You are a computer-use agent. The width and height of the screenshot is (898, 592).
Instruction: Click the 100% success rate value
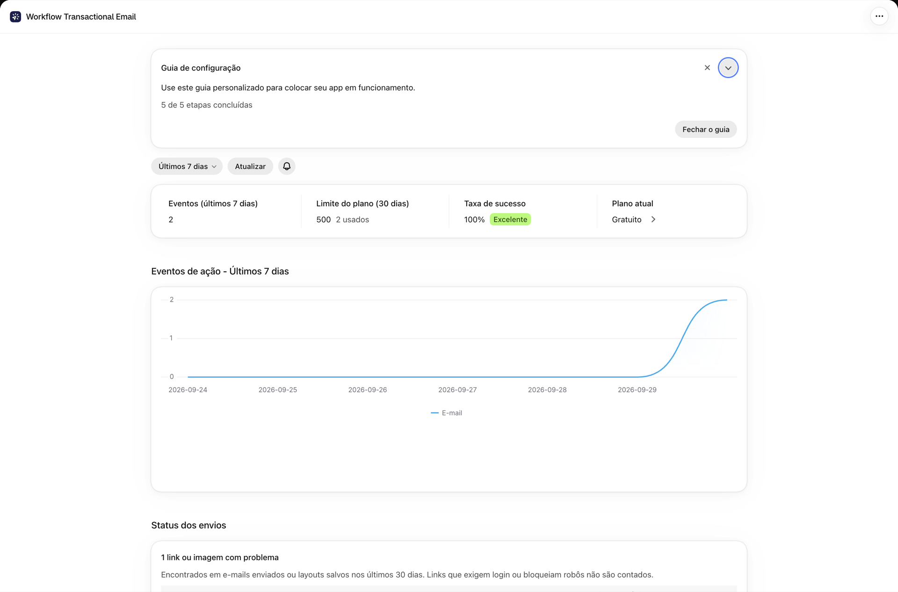tap(474, 219)
